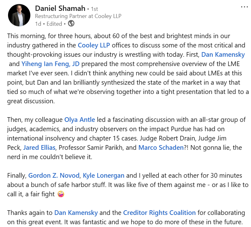Click the 1st connection degree badge
Viewport: 251px width, 227px height.
[94, 9]
